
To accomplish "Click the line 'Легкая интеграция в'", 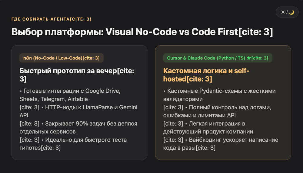I will click(217, 123).
